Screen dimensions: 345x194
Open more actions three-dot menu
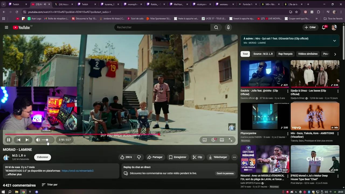click(234, 157)
